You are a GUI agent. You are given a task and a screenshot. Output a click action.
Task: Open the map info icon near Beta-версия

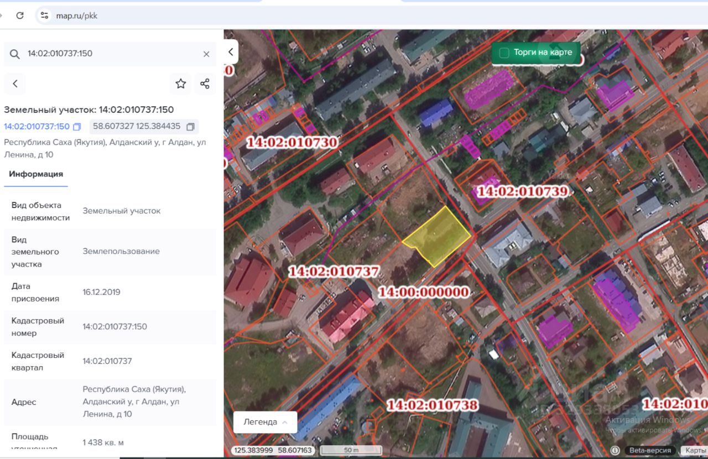[615, 450]
